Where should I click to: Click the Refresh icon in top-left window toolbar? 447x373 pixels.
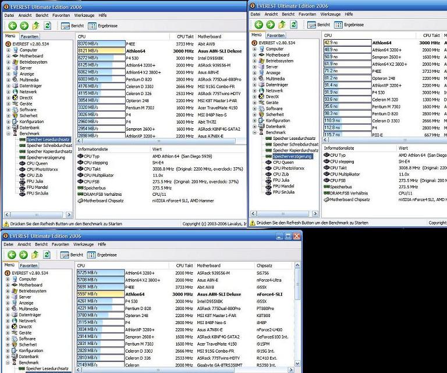coord(47,26)
